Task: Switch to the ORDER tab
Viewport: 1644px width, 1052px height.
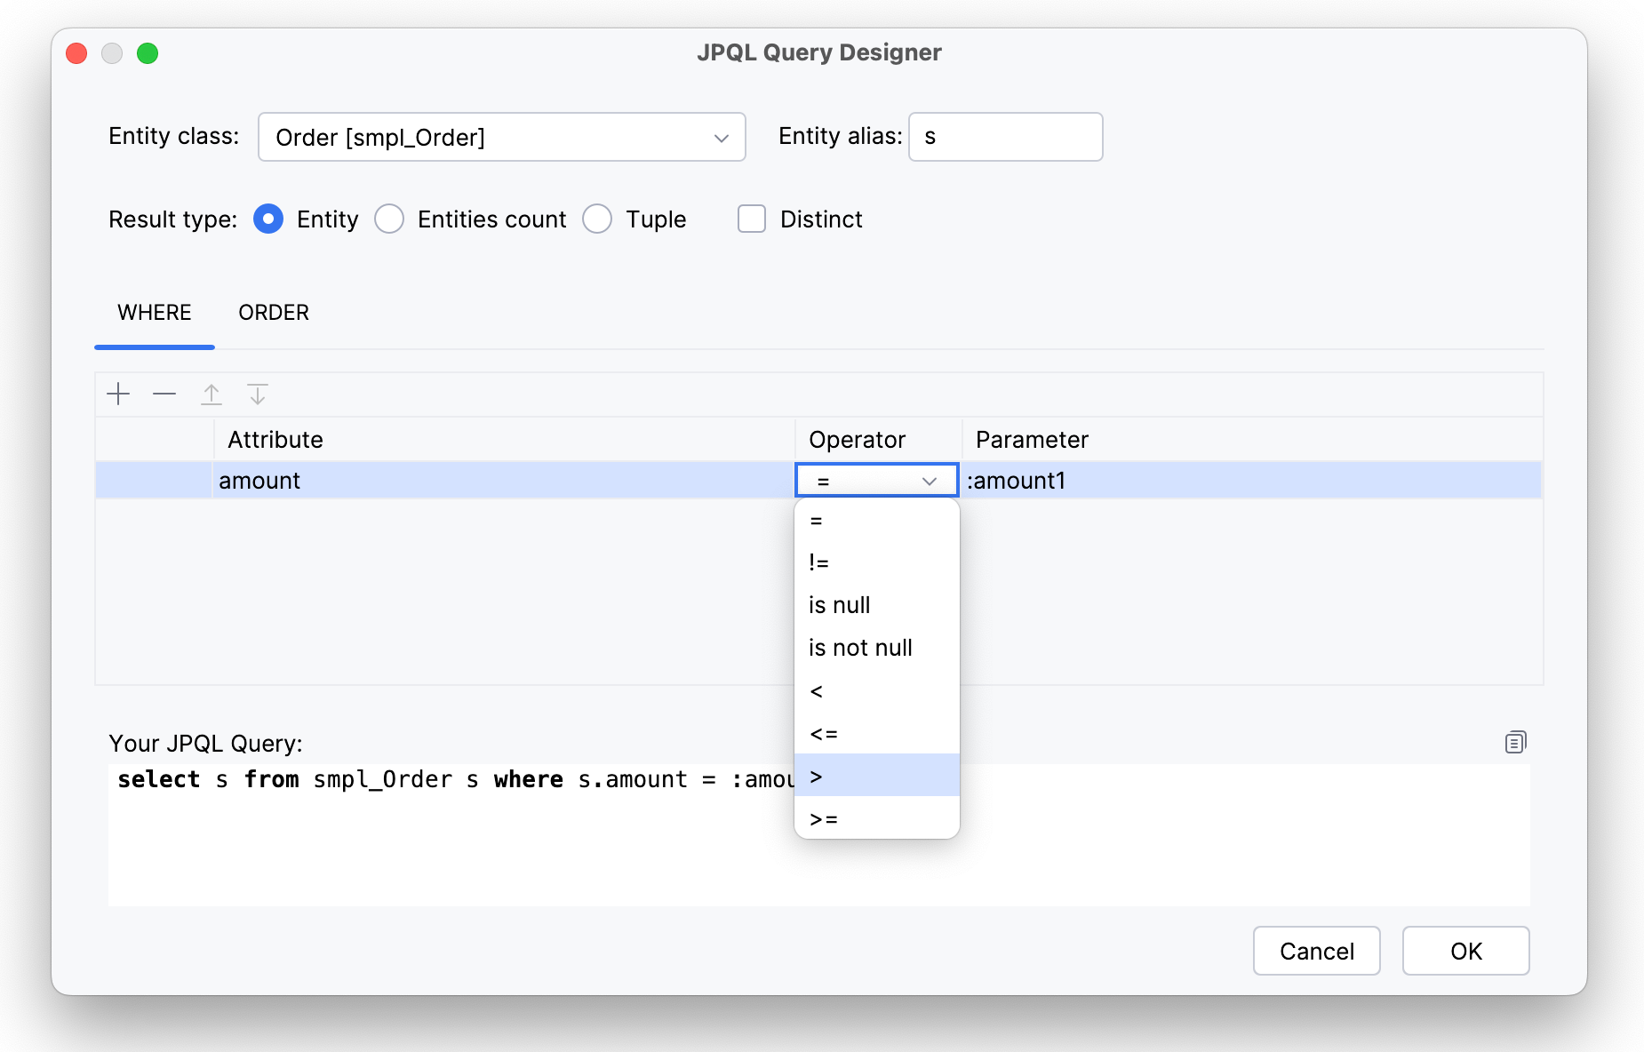Action: pyautogui.click(x=274, y=313)
